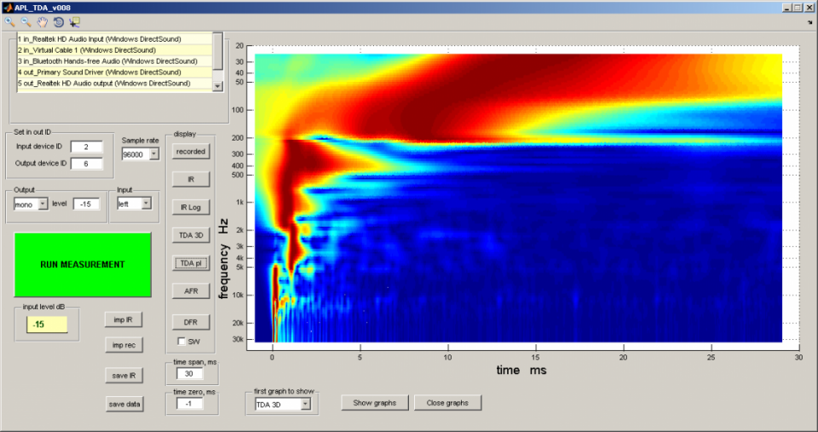
Task: Click the output level field showing -15
Action: click(86, 204)
